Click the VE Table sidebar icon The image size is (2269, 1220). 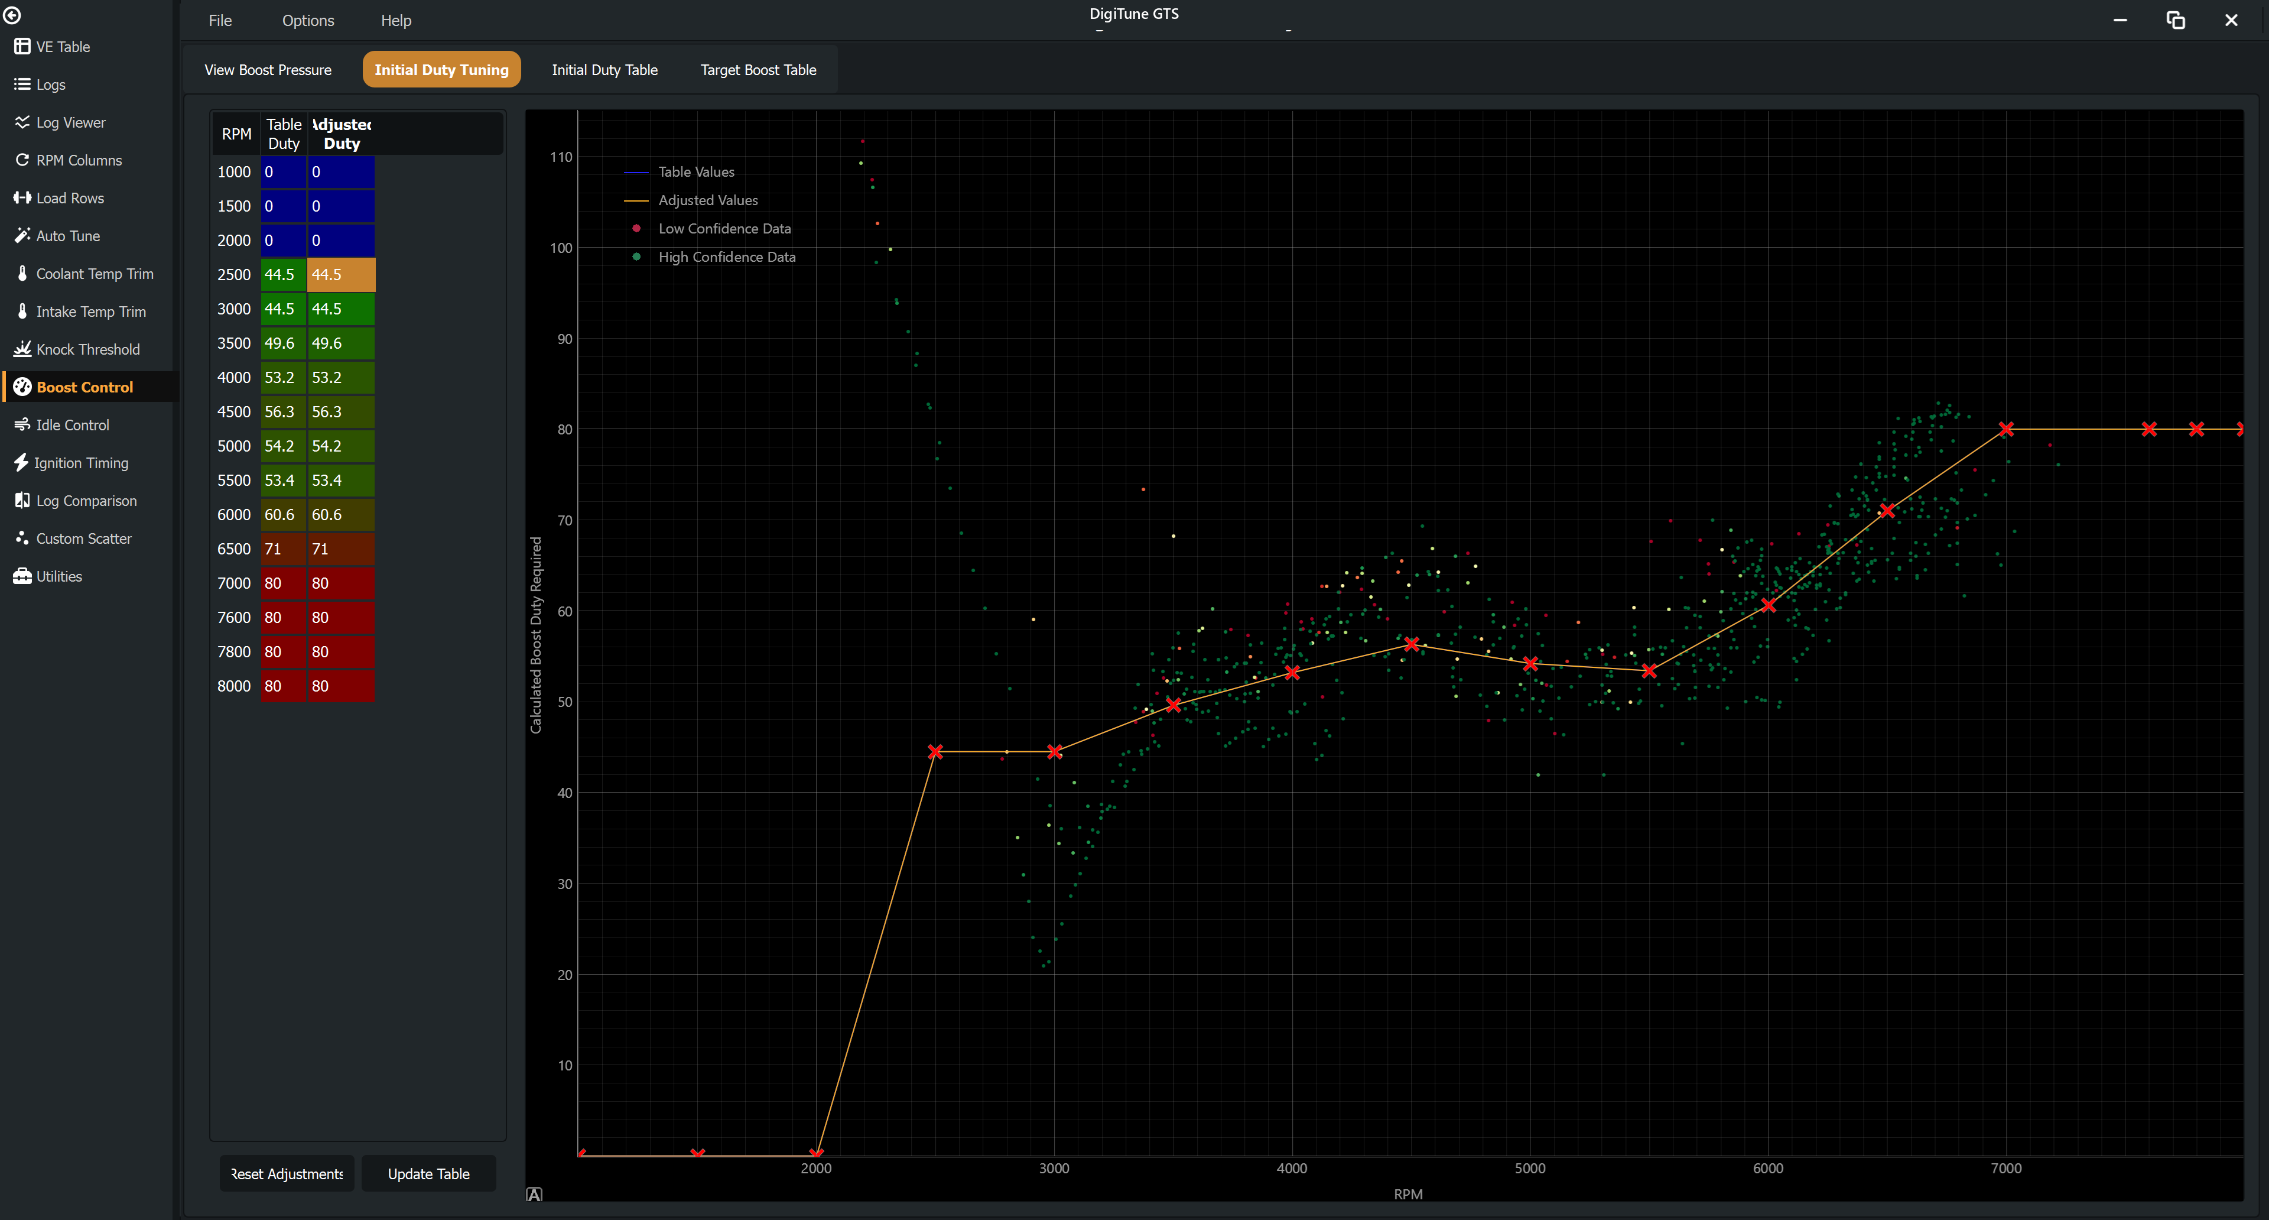click(x=22, y=47)
